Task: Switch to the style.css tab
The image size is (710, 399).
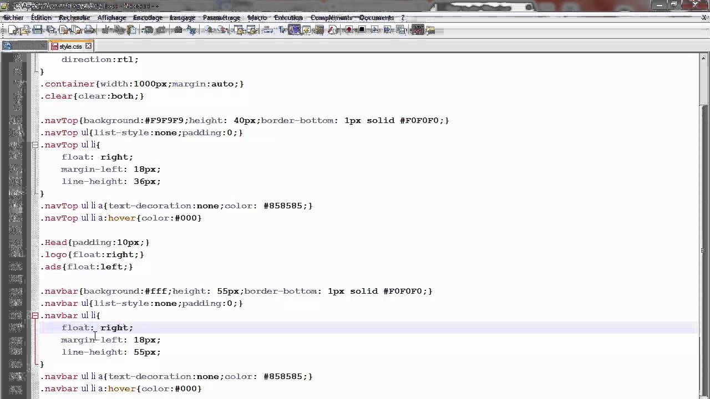Action: [x=70, y=47]
